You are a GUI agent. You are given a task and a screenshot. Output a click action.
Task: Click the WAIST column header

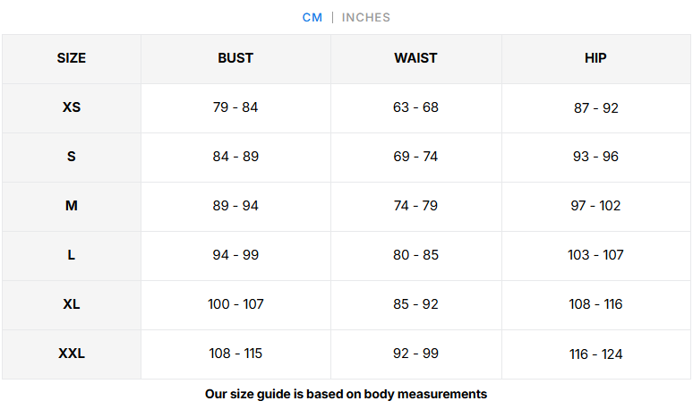pyautogui.click(x=415, y=58)
